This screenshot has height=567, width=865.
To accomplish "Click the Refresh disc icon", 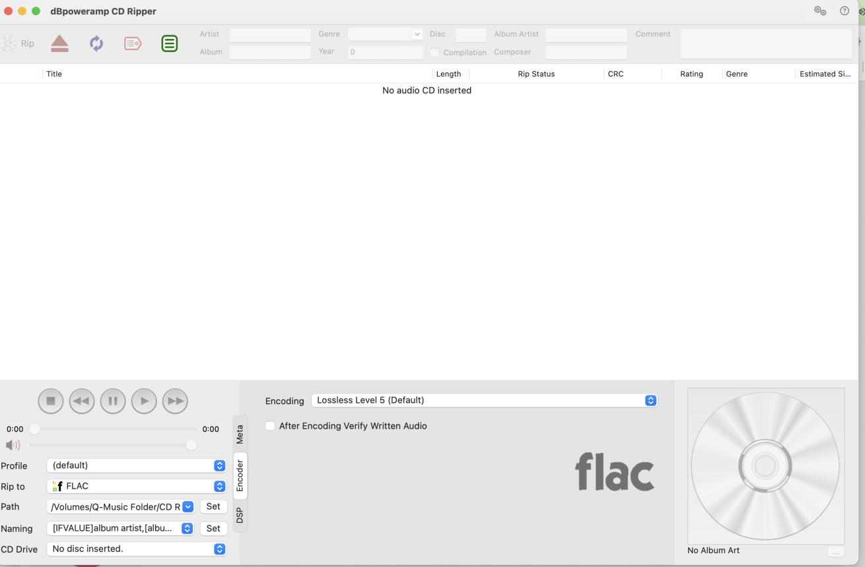I will point(96,44).
